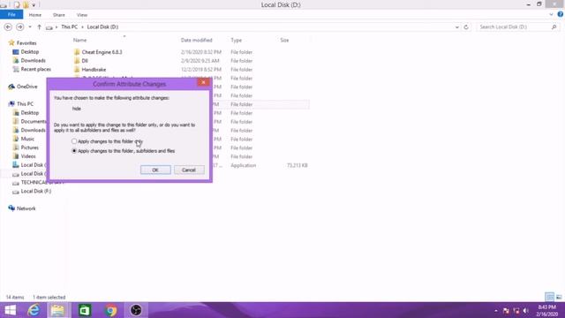Click the search magnifier icon
The height and width of the screenshot is (318, 565).
[x=554, y=27]
